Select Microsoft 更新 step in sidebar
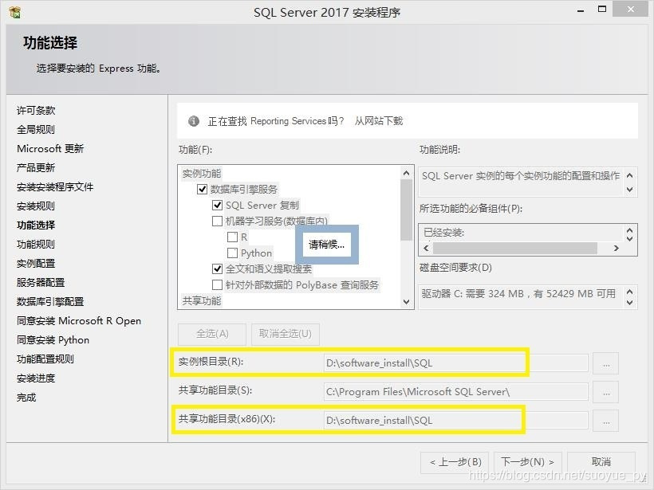 [50, 149]
